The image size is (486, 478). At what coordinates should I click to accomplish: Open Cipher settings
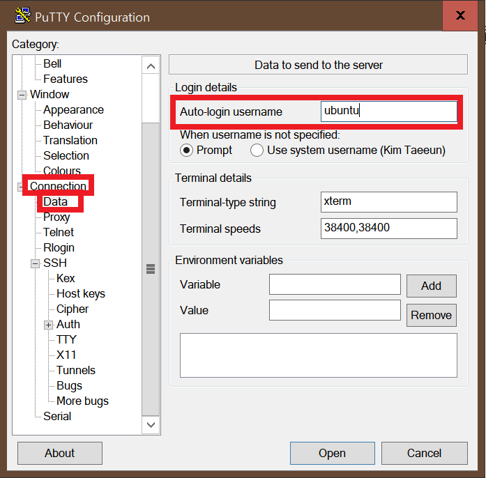[x=73, y=309]
